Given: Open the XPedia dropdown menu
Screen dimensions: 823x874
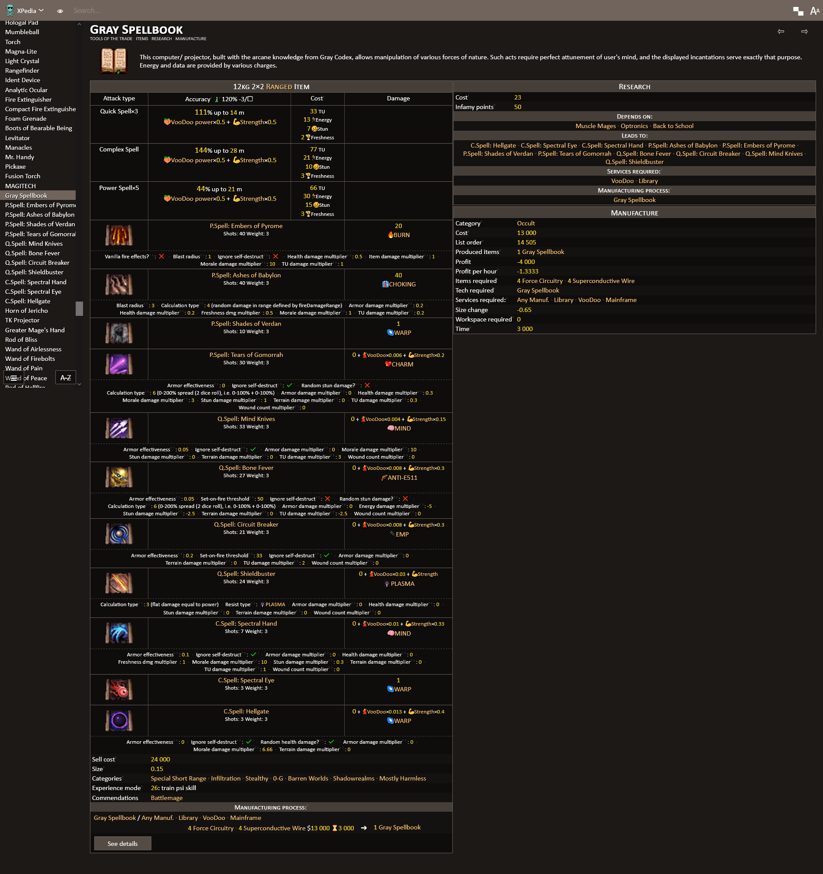Looking at the screenshot, I should pos(31,10).
